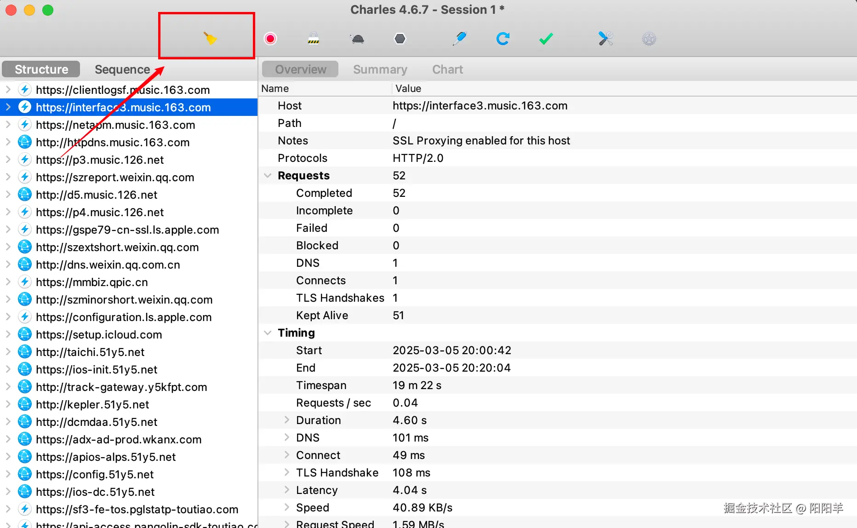Select https://sf3-fe-tos.pglstatp-toutiao.com host

pyautogui.click(x=137, y=509)
